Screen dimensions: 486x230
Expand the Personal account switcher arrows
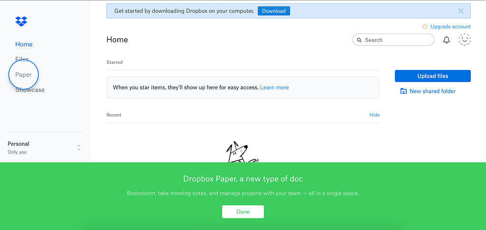[x=79, y=148]
